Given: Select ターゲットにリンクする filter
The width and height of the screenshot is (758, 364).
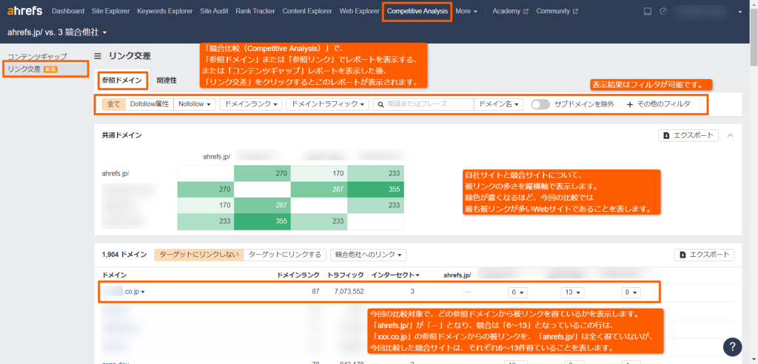Looking at the screenshot, I should point(285,255).
